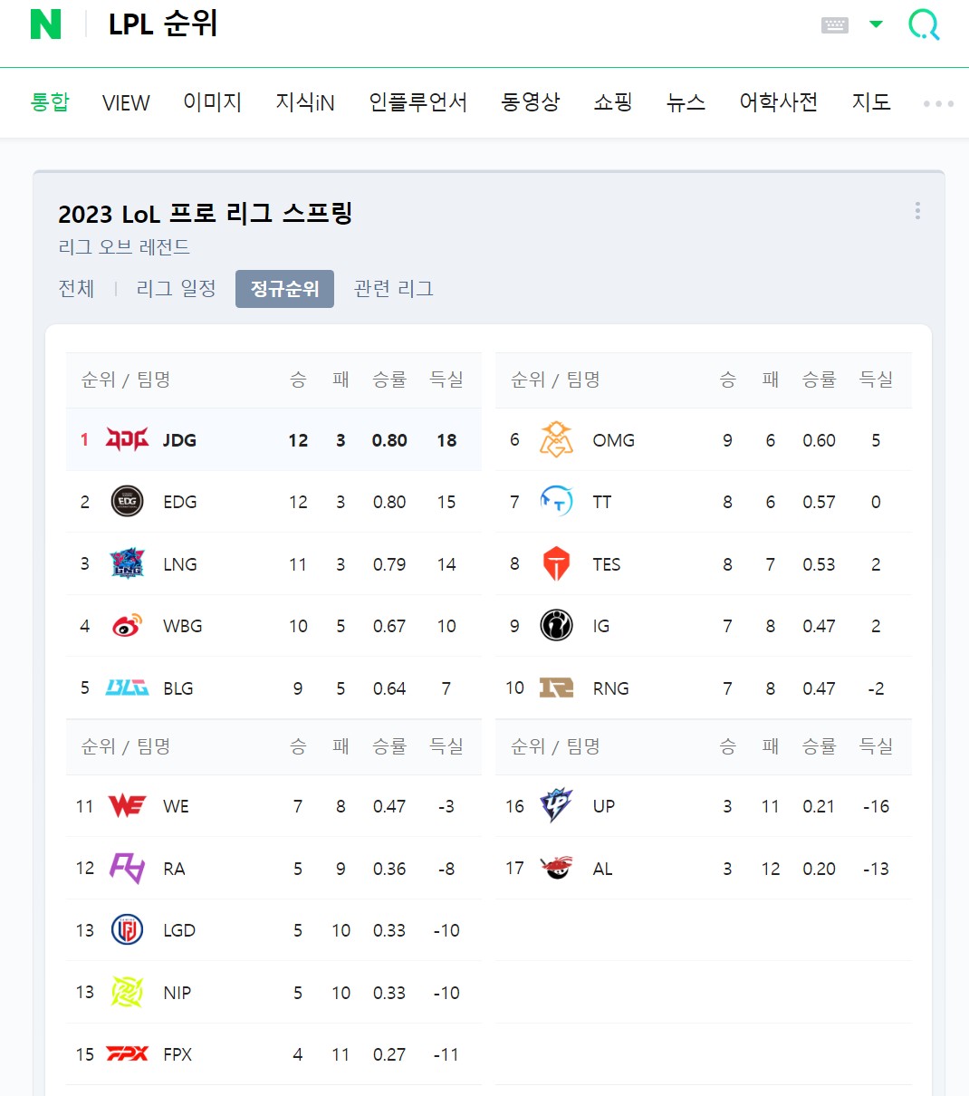Click the 리그 오브 레전드 subtitle link
Viewport: 969px width, 1096px height.
[x=124, y=246]
